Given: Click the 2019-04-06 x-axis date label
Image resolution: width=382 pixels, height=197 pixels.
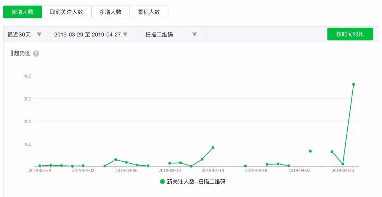Looking at the screenshot, I should (126, 170).
